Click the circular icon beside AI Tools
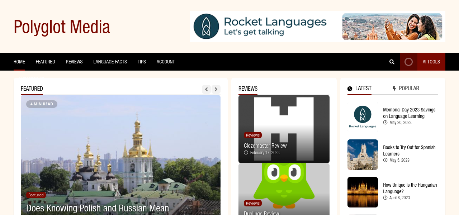This screenshot has width=459, height=215. 408,62
